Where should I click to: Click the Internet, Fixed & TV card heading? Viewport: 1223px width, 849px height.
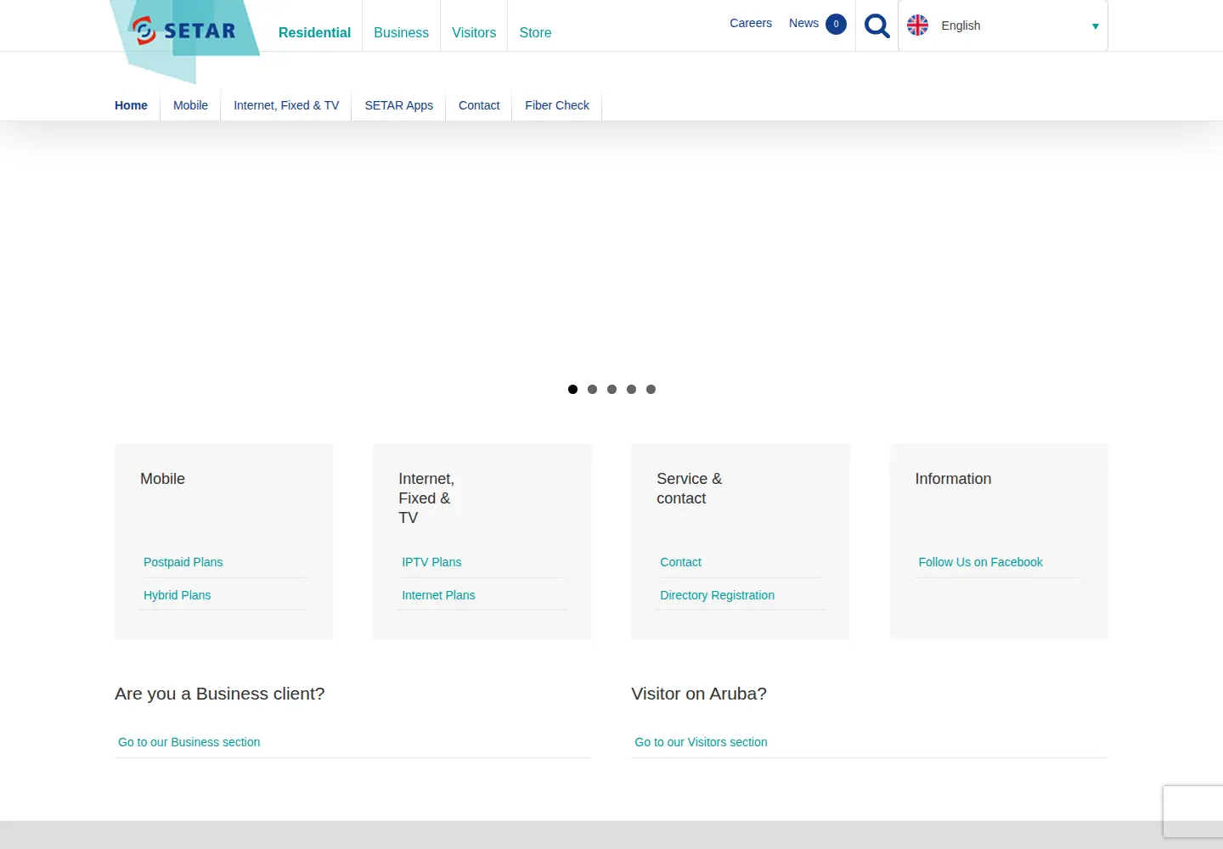426,498
